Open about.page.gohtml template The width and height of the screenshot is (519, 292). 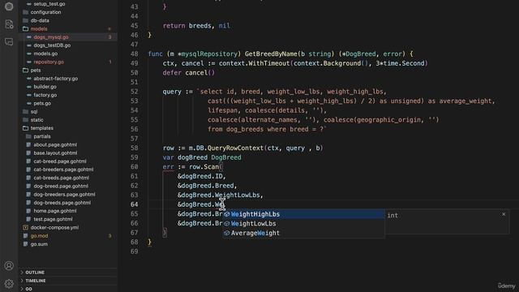tap(68, 144)
